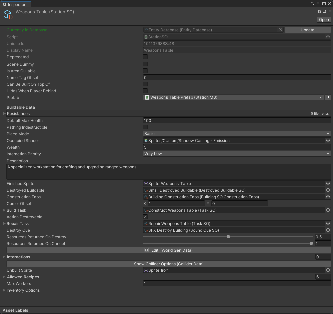Click the Sprite_Iron sprite icon
The image size is (333, 314).
coord(146,270)
